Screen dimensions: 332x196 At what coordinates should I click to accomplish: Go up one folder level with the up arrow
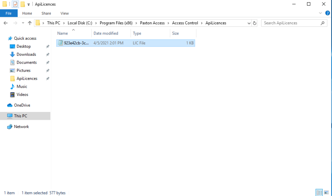click(30, 23)
